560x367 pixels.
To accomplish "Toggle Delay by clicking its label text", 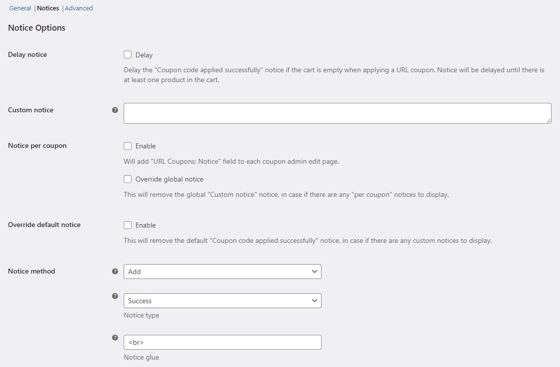I will (144, 54).
